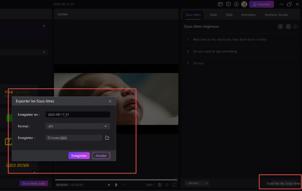Expand the BROWN style selector
The image size is (302, 191).
point(196,183)
